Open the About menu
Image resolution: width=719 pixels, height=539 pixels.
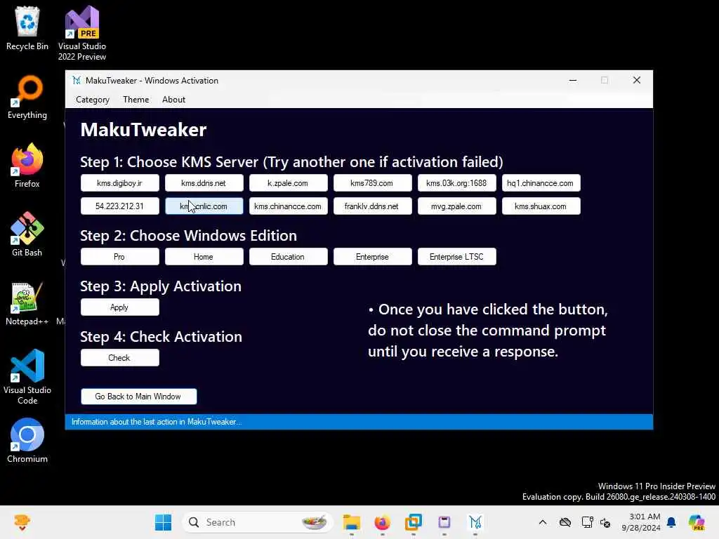point(174,100)
